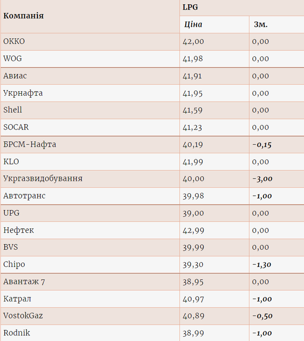Click Автотранс LPG price 39,98
The image size is (304, 341).
click(x=193, y=196)
